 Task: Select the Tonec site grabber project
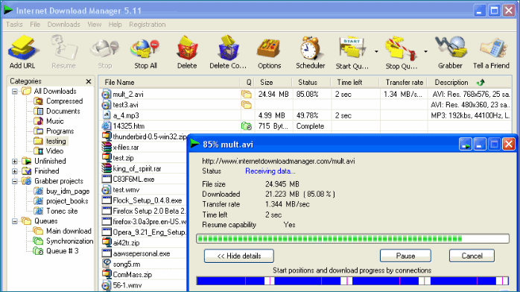point(56,211)
